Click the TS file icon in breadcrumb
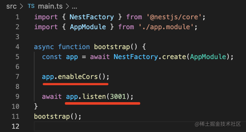This screenshot has width=246, height=132. (x=31, y=6)
